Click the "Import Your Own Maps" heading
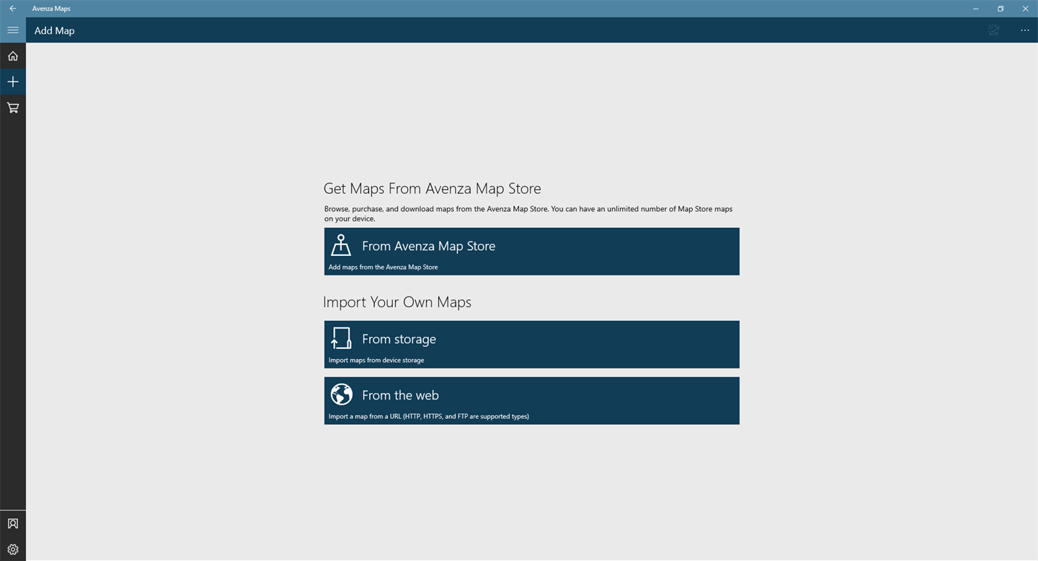 click(397, 302)
